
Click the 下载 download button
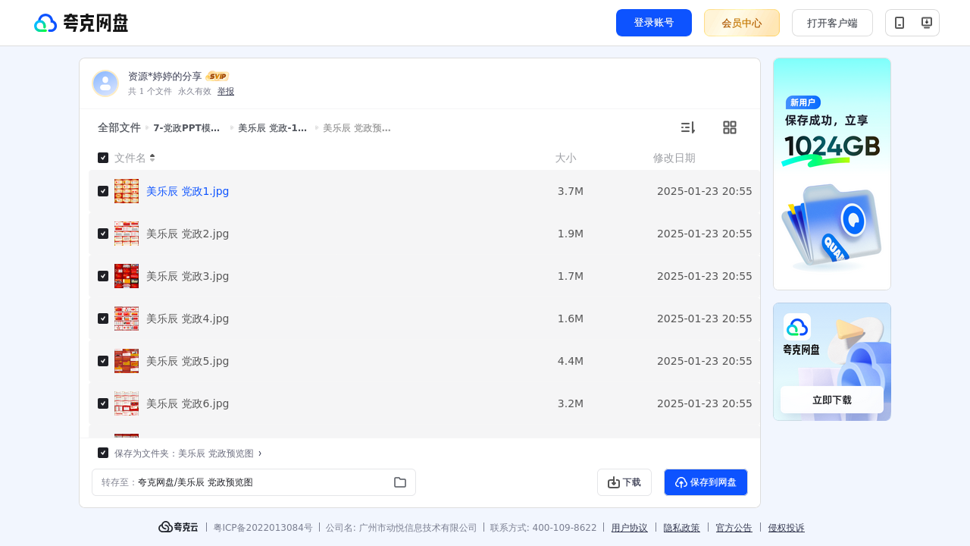(624, 482)
